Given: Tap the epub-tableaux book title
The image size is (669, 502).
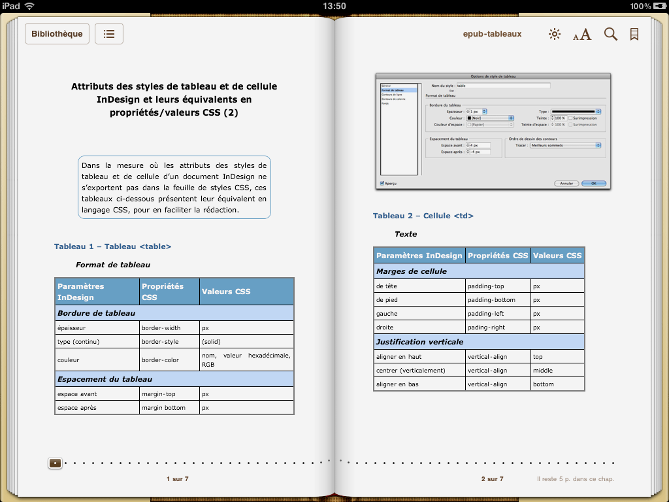Looking at the screenshot, I should (x=493, y=34).
